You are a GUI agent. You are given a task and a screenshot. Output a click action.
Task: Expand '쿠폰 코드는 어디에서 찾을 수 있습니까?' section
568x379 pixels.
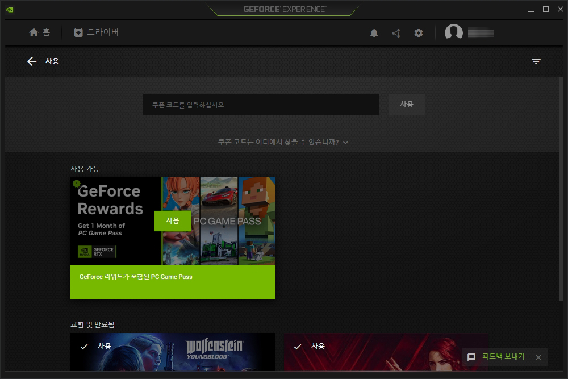283,143
